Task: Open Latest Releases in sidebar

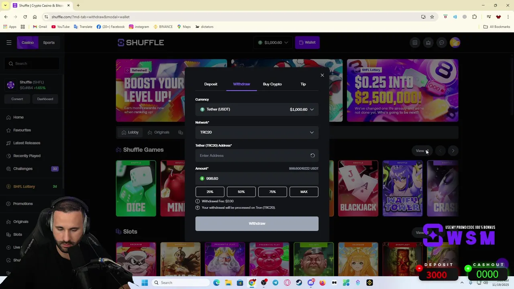Action: 27,143
